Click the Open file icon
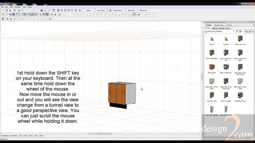Screen dimensions: 255x143 click(x=7, y=10)
